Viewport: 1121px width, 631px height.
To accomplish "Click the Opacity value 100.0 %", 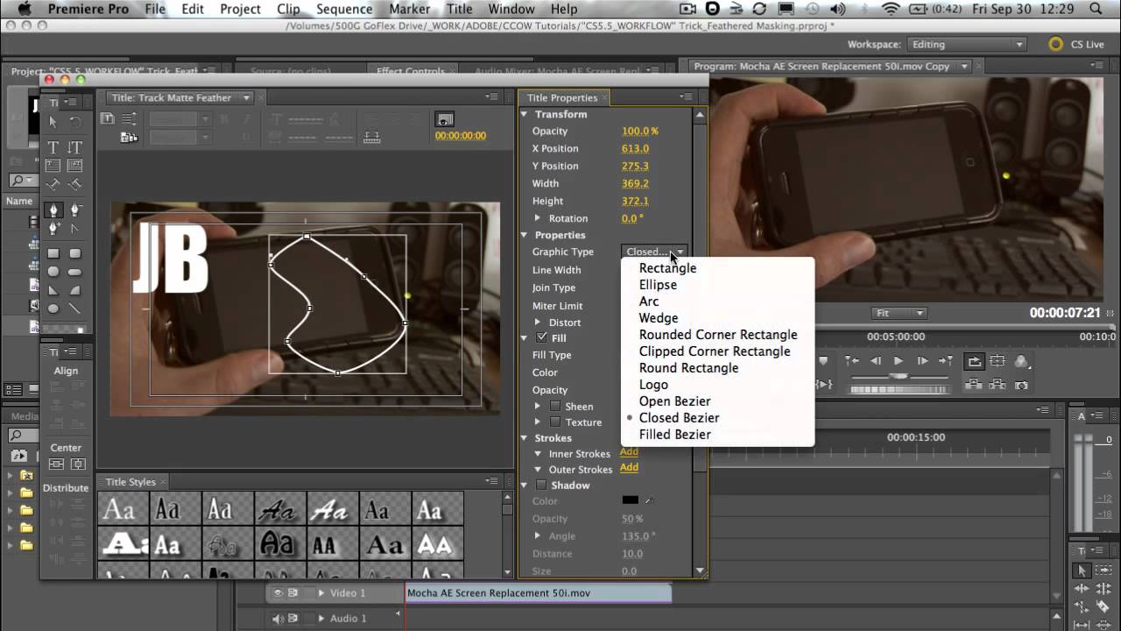I will [639, 131].
